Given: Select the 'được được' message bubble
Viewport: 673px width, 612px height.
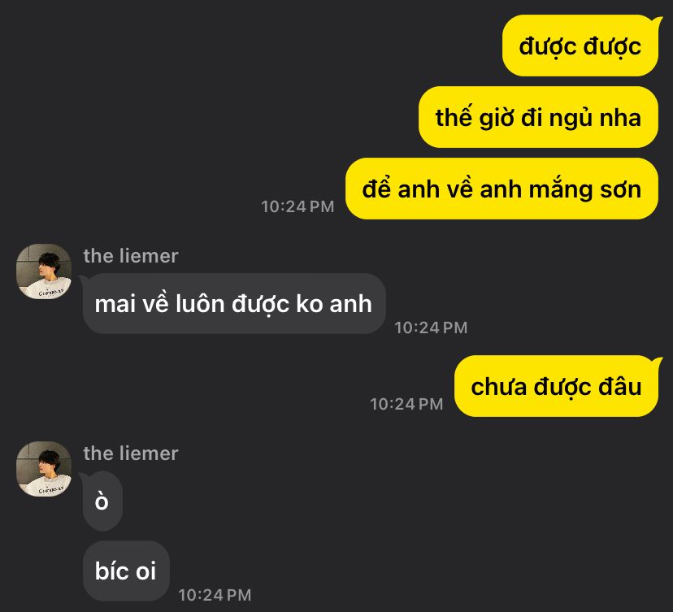Looking at the screenshot, I should [x=580, y=46].
